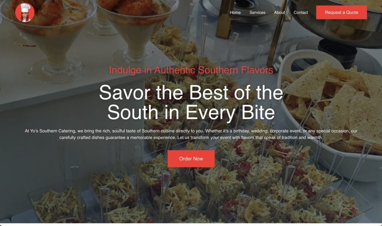Select the red 'Indulge in Authentic Southern Flavors' tagline
Viewport: 382px width, 226px height.
(191, 70)
